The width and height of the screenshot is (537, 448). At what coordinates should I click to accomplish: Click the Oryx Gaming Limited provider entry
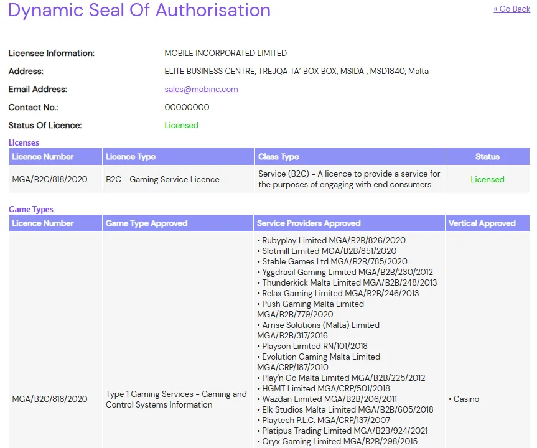point(340,441)
